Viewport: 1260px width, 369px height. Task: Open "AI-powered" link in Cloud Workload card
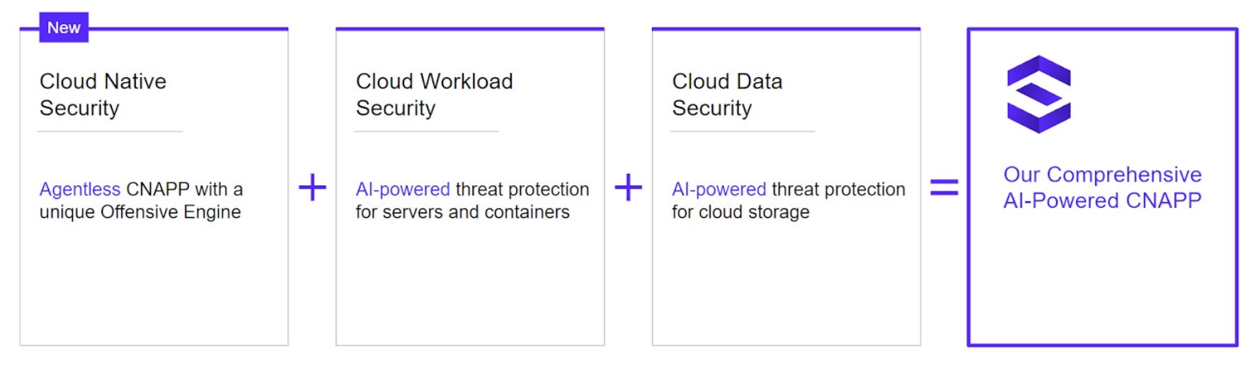point(403,189)
